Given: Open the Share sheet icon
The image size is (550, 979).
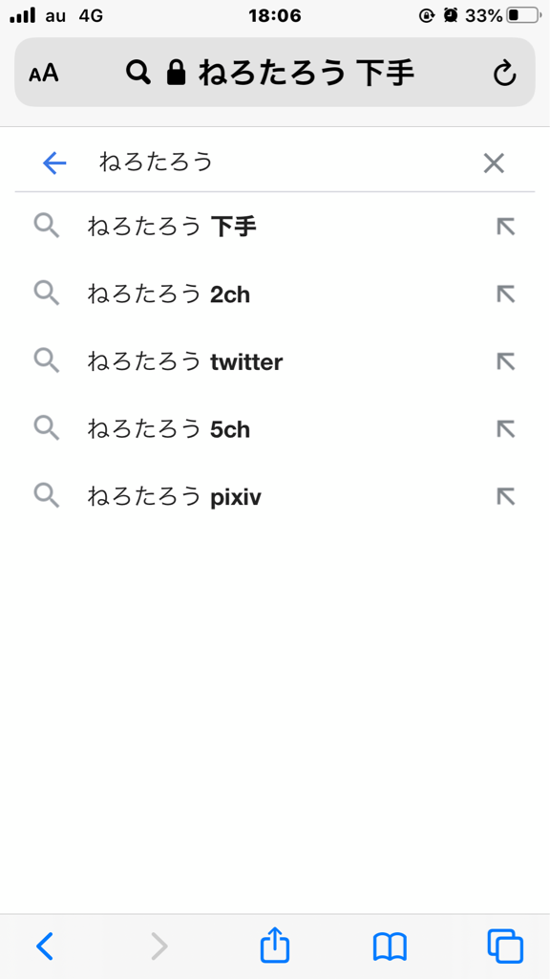Looking at the screenshot, I should [x=274, y=945].
